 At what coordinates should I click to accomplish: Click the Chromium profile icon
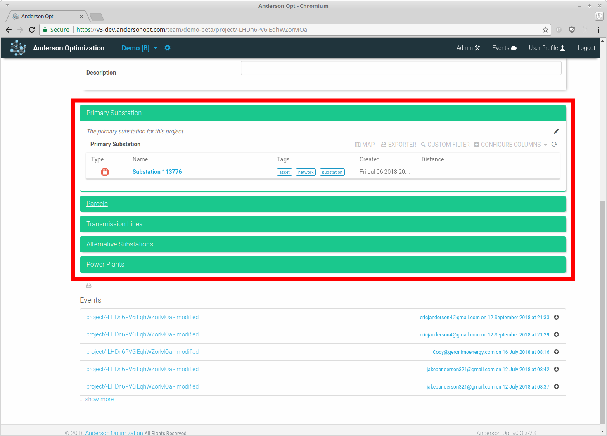pyautogui.click(x=599, y=16)
